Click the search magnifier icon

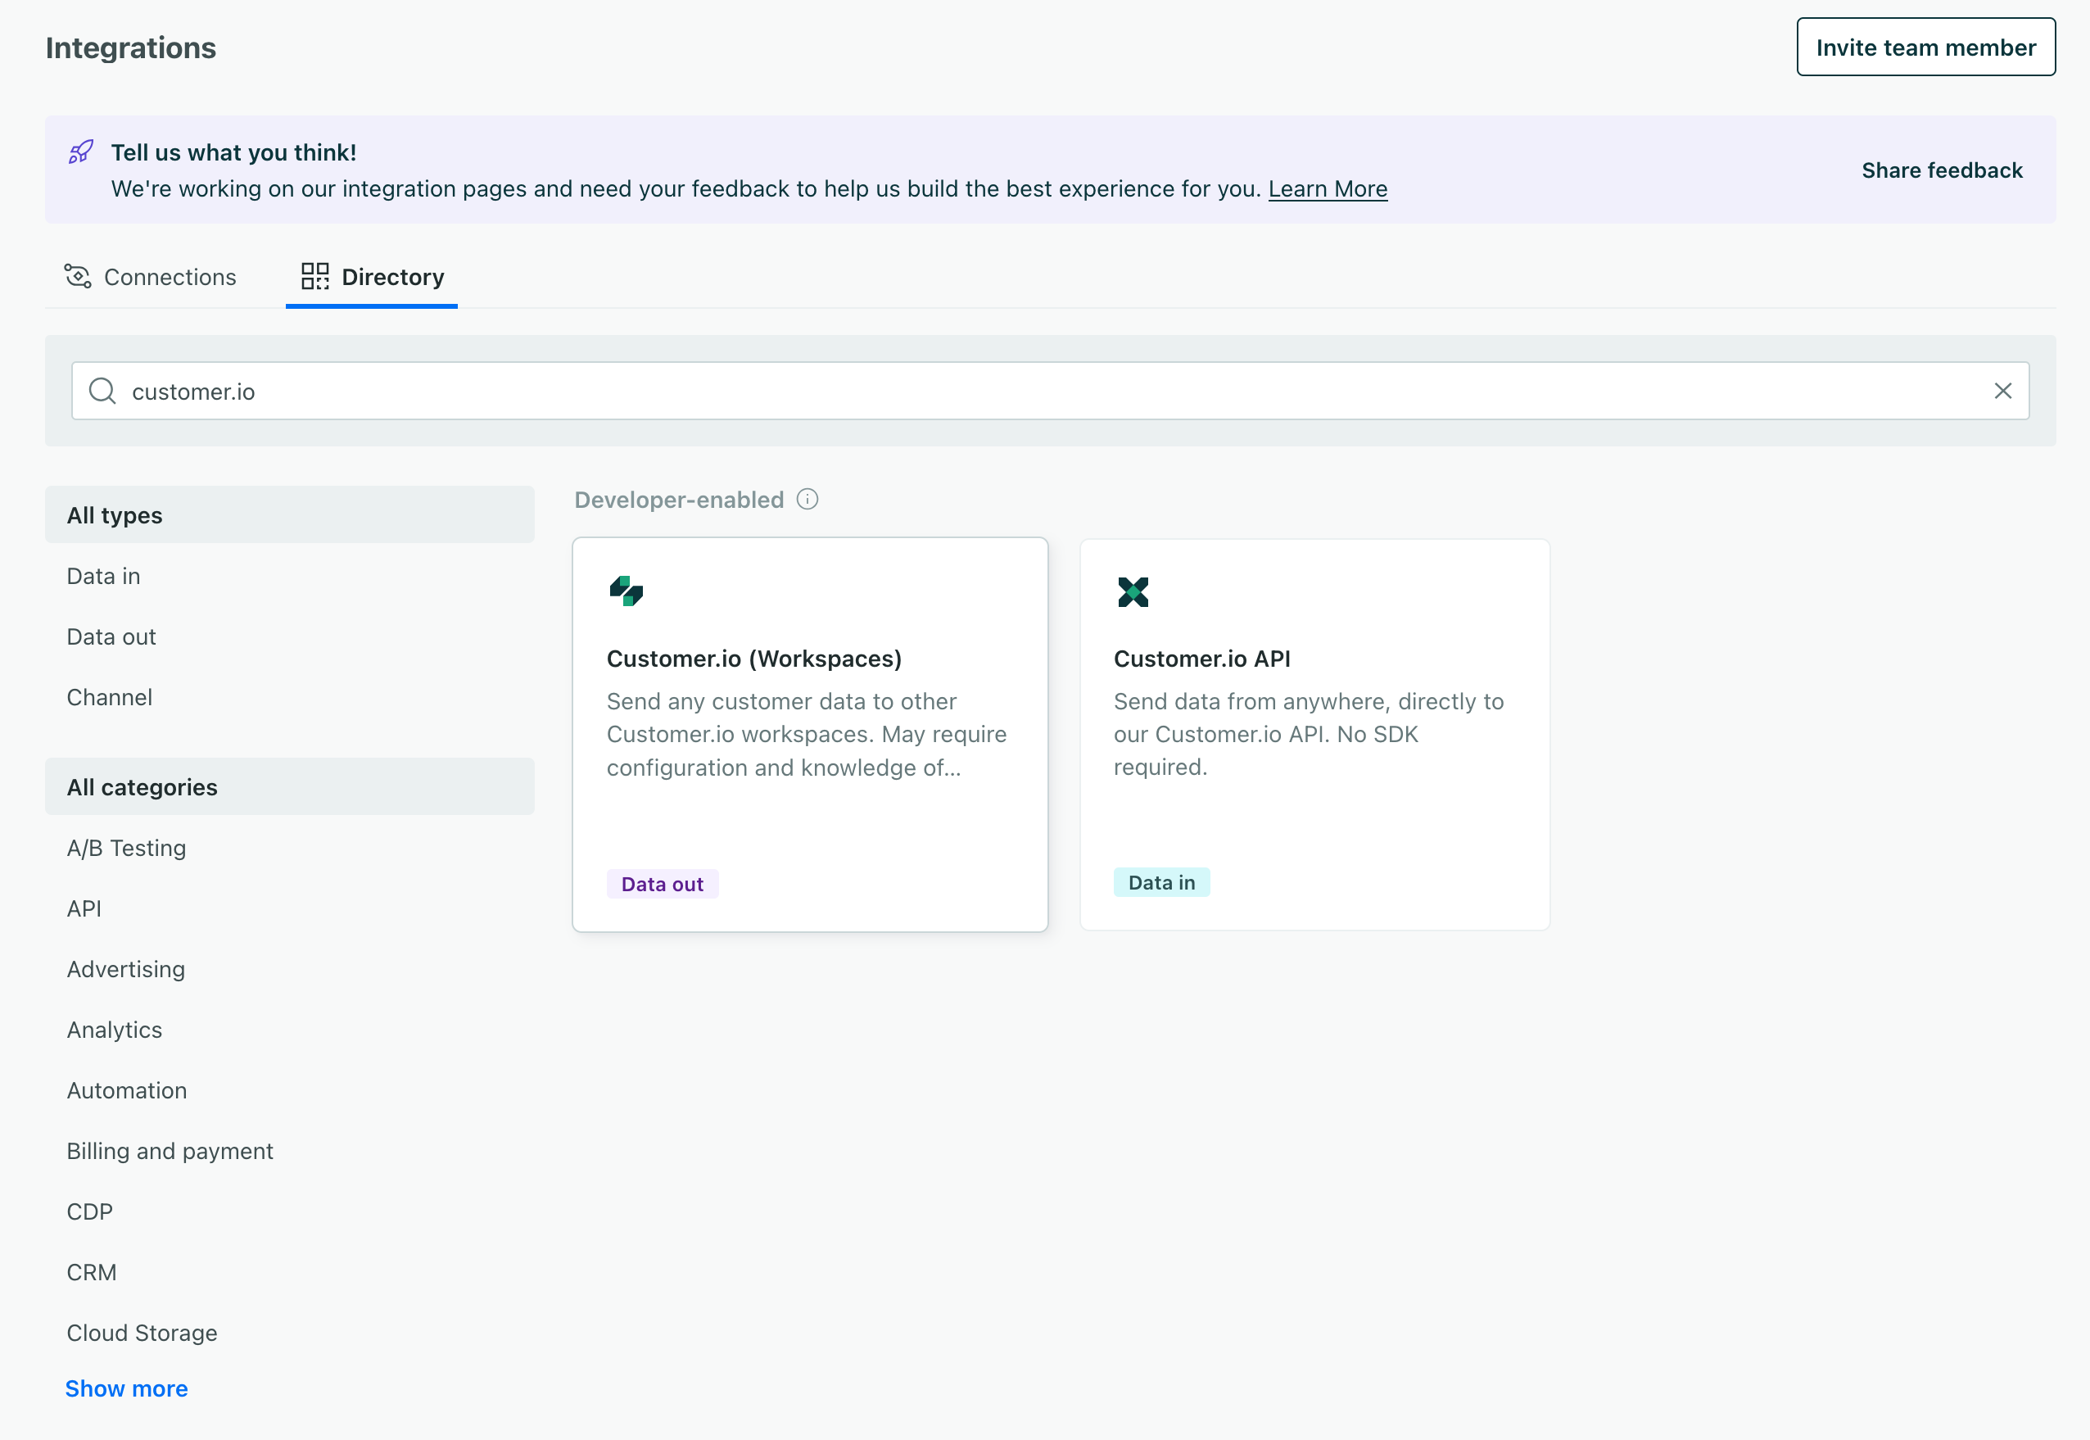[x=102, y=391]
